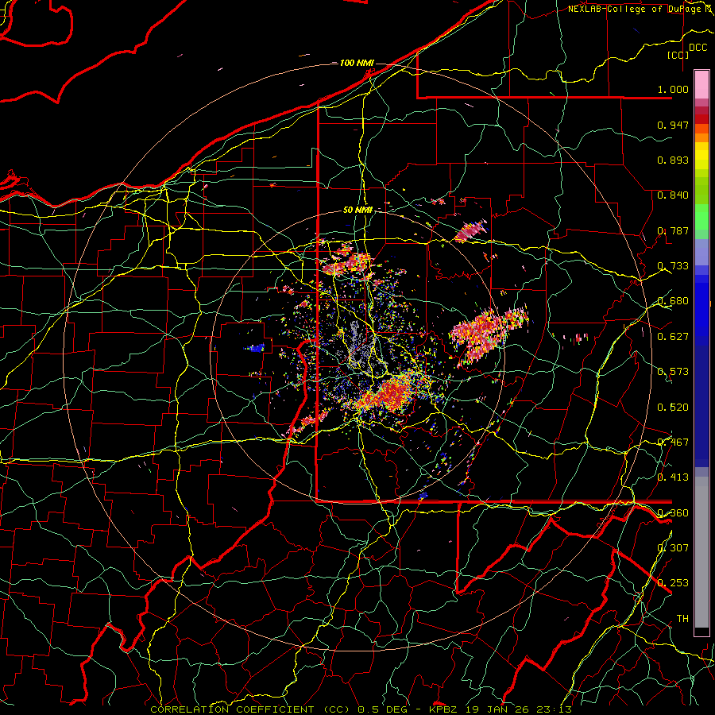This screenshot has width=715, height=715.
Task: Click the 100 NMI range ring label
Action: click(357, 63)
